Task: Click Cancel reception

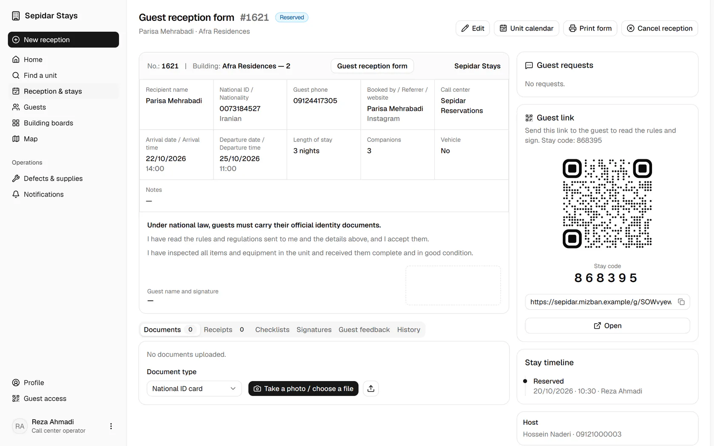Action: pyautogui.click(x=660, y=28)
